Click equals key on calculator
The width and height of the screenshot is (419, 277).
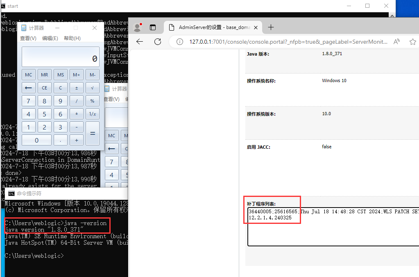[93, 134]
